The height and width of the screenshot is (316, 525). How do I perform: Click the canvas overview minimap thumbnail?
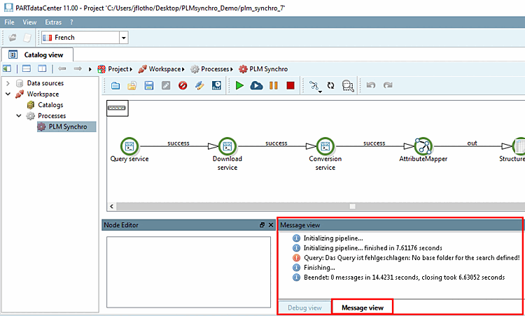pos(117,108)
